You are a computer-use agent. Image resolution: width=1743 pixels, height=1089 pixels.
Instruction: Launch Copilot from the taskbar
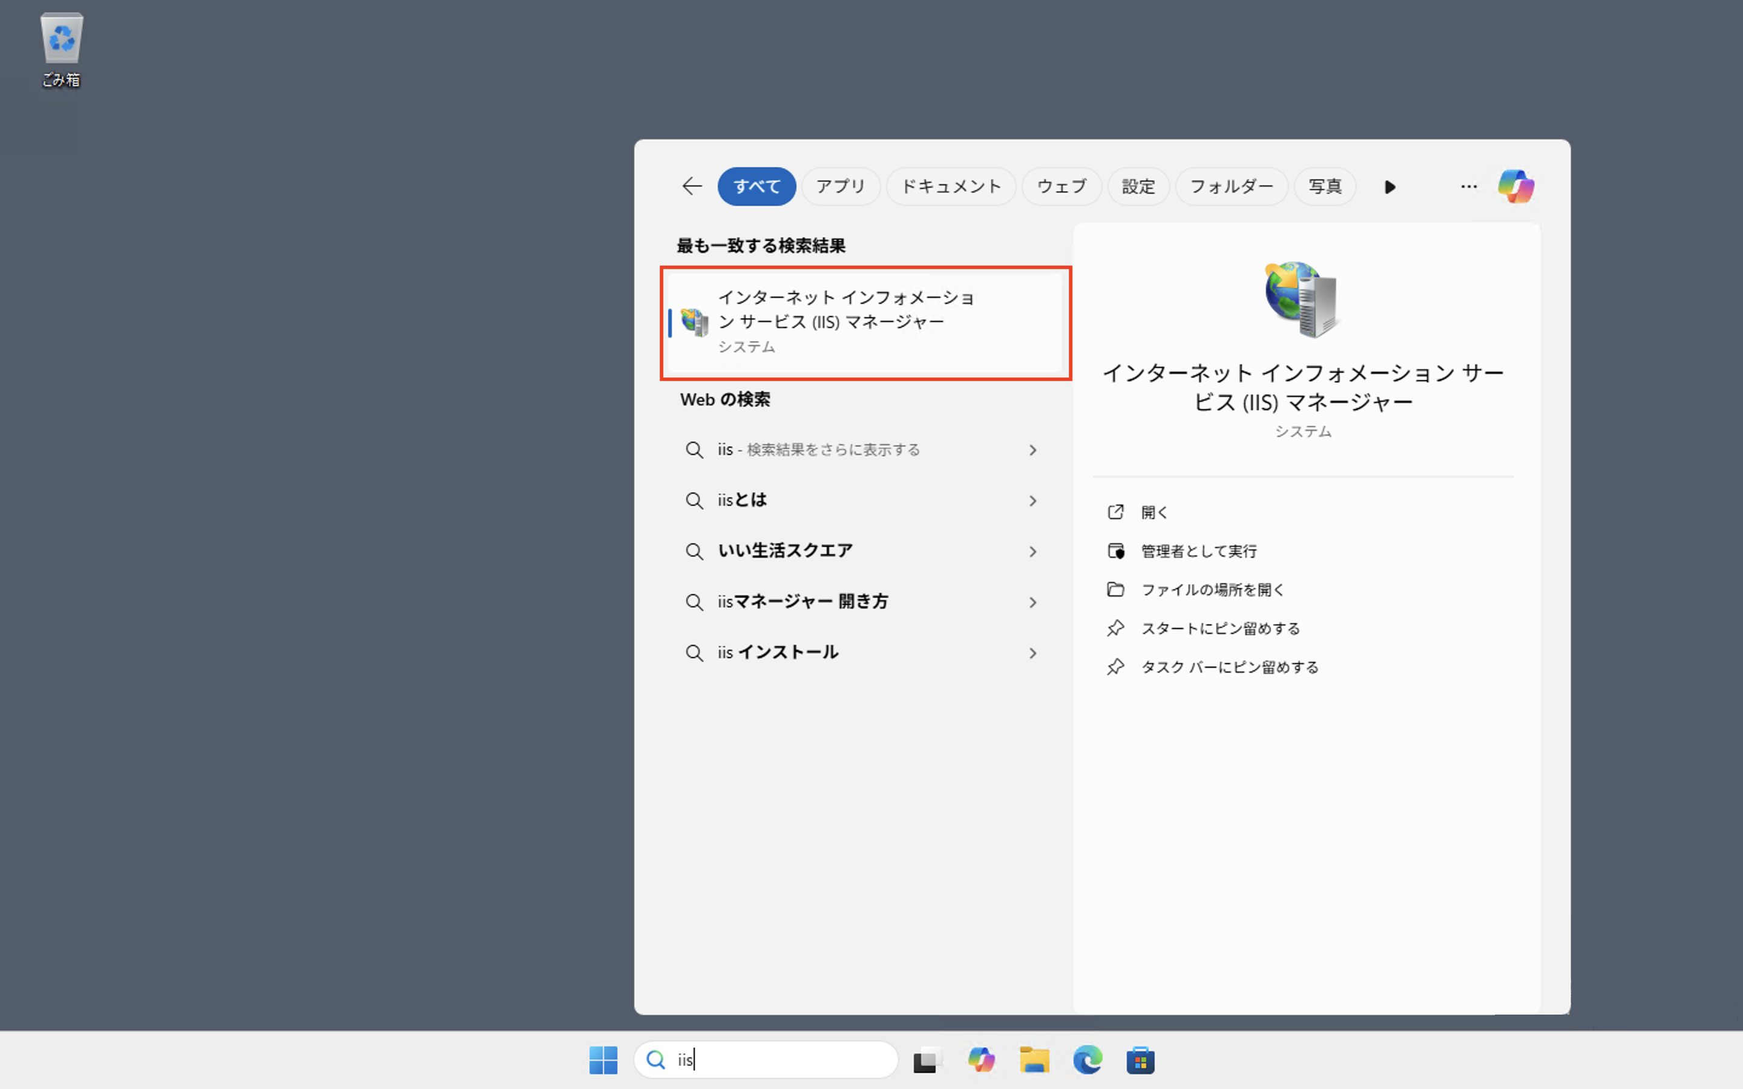pos(981,1060)
